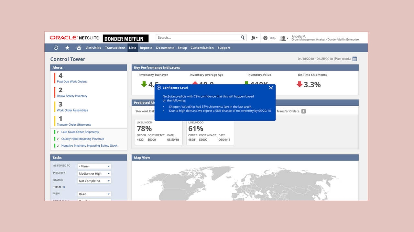414x232 pixels.
Task: Open Transfer Order Shipments alert
Action: click(74, 125)
